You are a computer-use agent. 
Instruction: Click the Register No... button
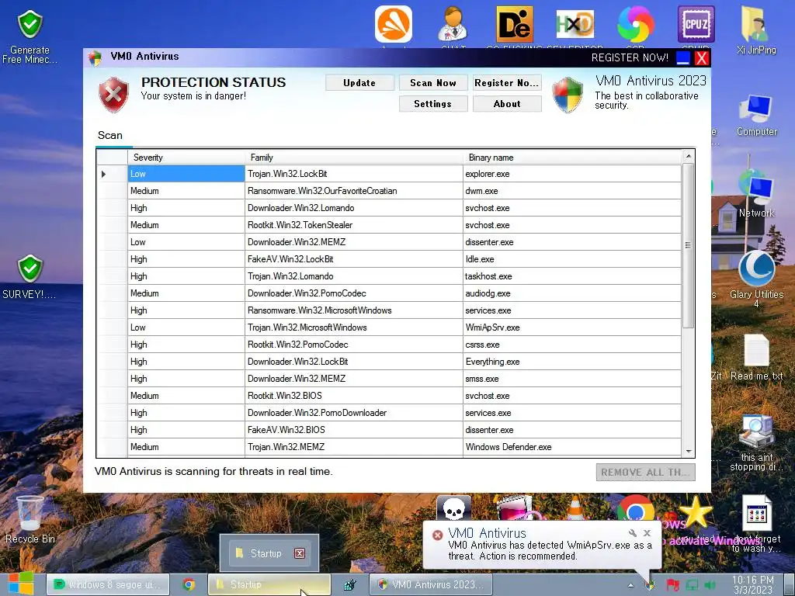[507, 82]
